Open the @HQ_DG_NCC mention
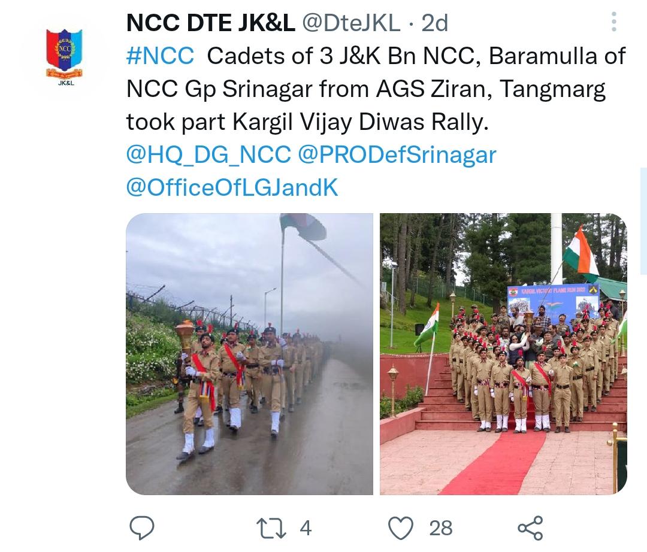The height and width of the screenshot is (552, 647). point(208,156)
